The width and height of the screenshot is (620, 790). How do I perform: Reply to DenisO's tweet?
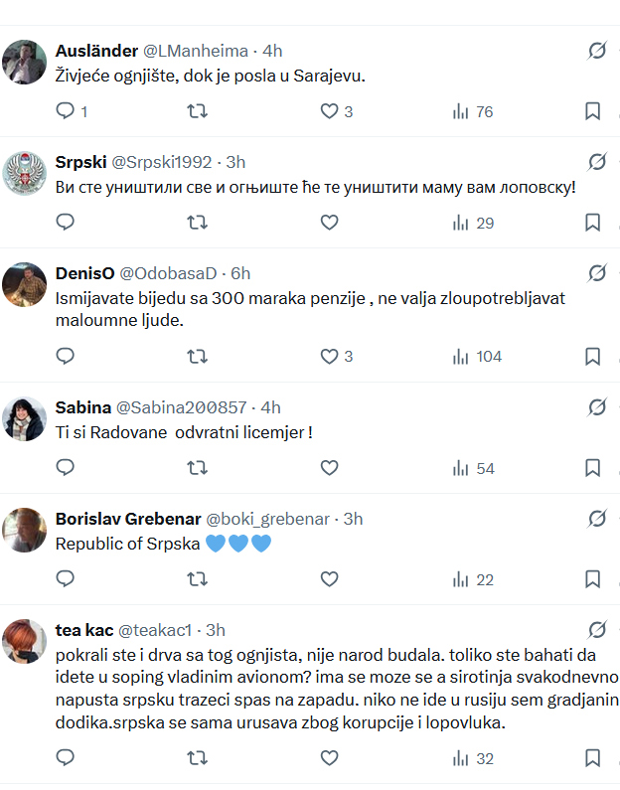pos(66,356)
